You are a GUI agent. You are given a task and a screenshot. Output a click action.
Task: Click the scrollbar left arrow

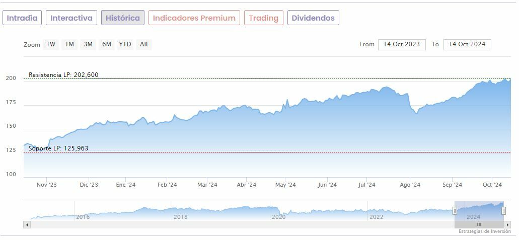27,224
